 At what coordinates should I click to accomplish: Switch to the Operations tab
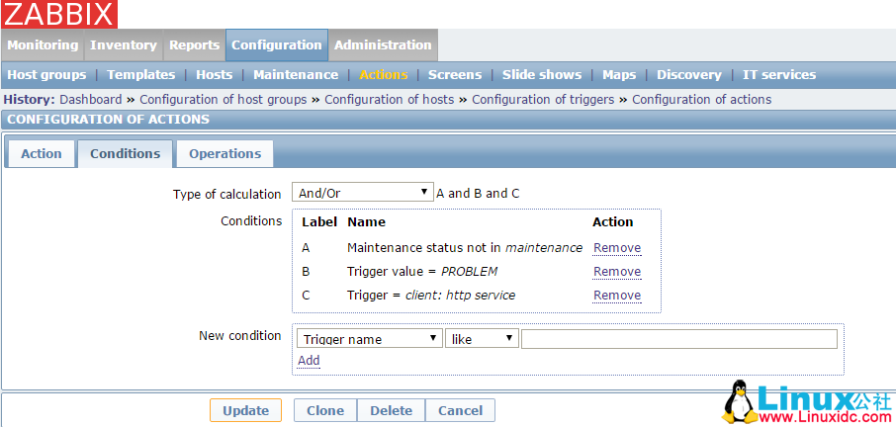224,154
